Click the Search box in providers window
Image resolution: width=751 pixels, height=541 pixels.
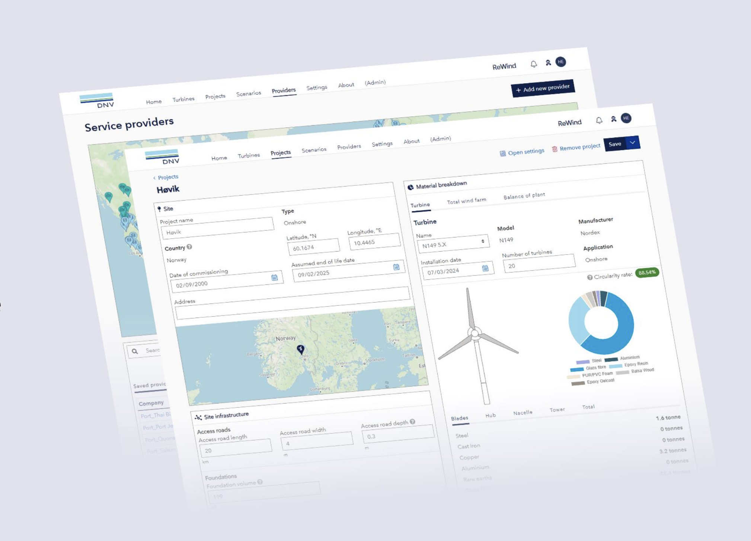[x=144, y=350]
